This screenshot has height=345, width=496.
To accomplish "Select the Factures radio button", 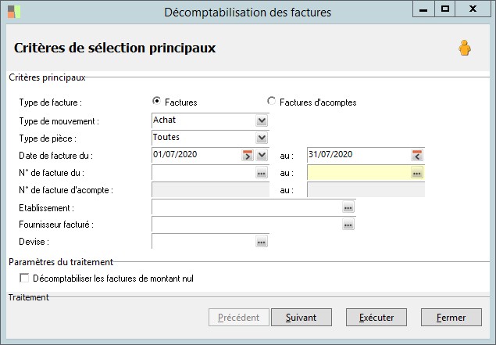I will pyautogui.click(x=157, y=101).
